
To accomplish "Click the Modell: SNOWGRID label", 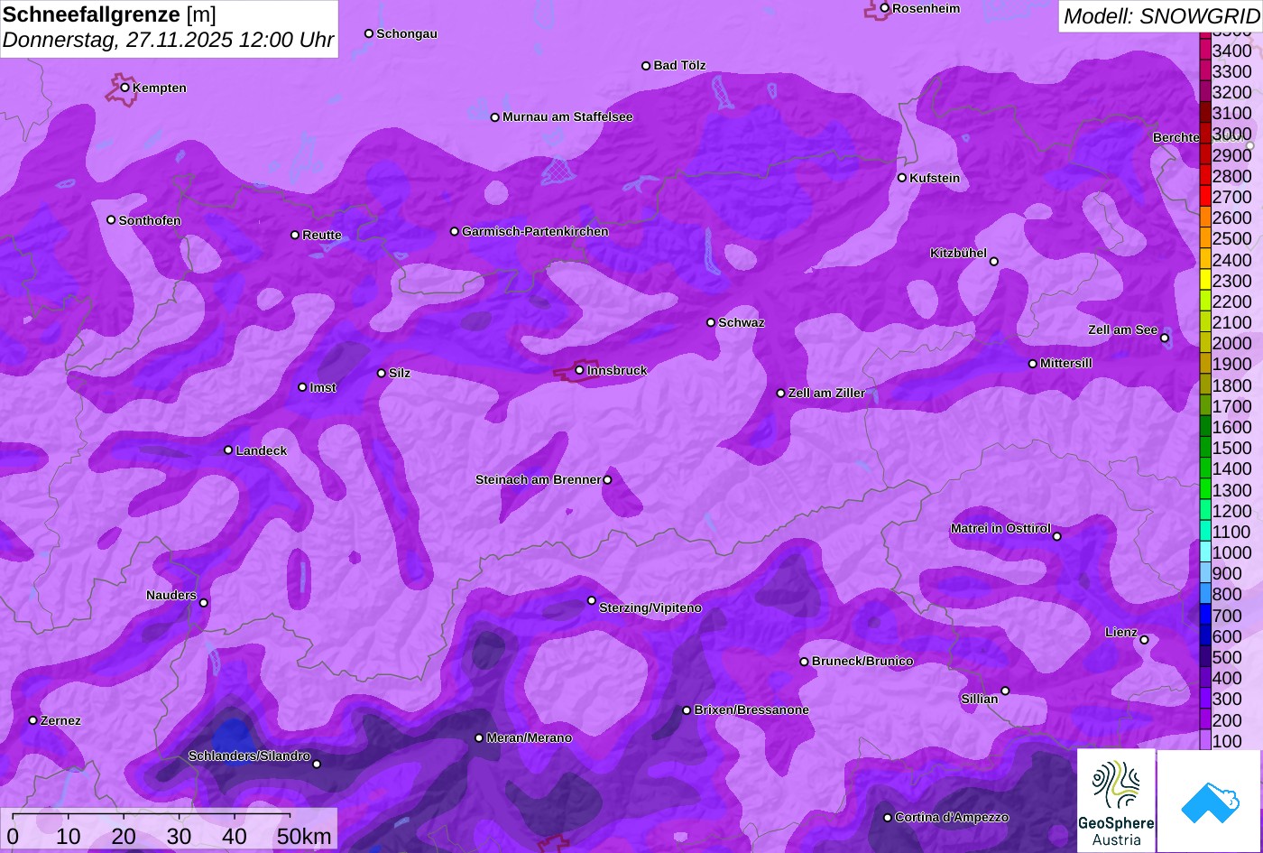I will (x=1160, y=16).
